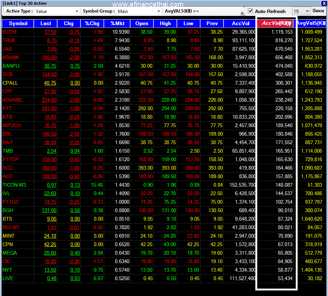Click the %Mkt column header
Viewport: 328px width, 296px height.
(x=117, y=23)
